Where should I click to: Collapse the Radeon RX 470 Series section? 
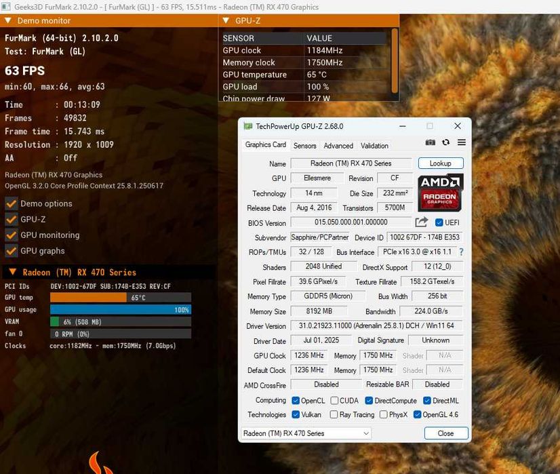point(12,272)
